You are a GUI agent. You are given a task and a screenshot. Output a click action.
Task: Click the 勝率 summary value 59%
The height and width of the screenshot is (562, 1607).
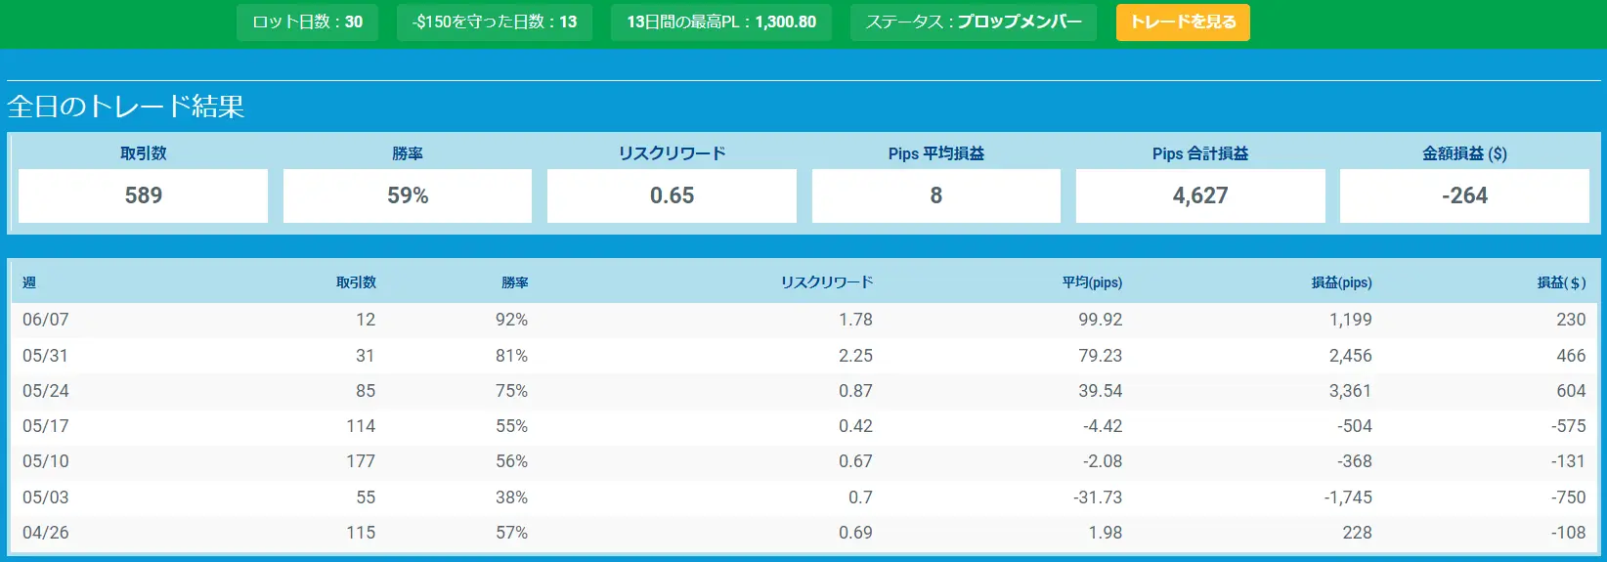tap(408, 195)
